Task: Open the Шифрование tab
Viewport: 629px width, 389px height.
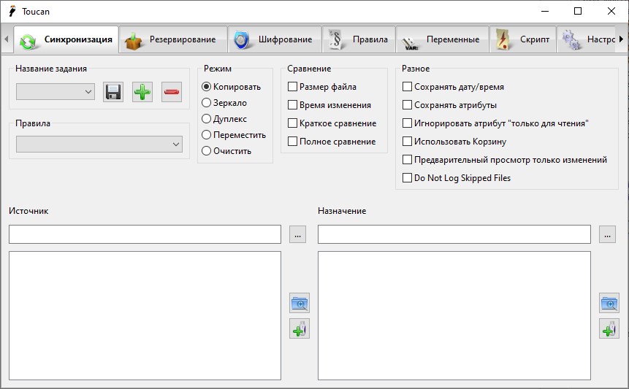Action: (x=275, y=39)
